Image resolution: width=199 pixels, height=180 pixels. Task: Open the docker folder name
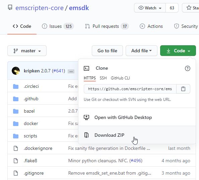coord(31,123)
